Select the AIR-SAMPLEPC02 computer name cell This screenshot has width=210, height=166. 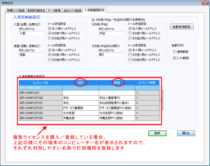[41, 108]
